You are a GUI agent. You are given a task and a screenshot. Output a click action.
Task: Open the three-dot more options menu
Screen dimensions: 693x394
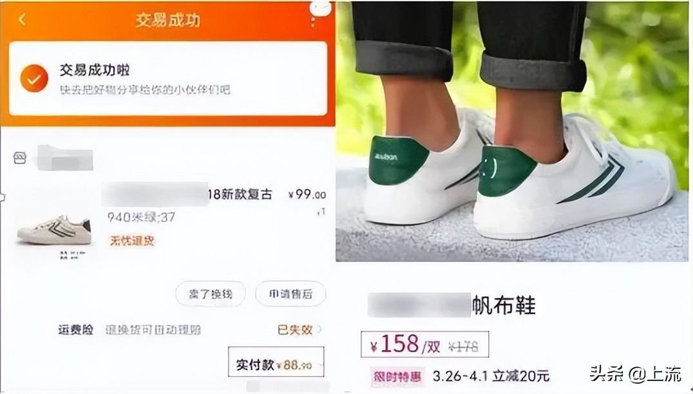point(313,21)
